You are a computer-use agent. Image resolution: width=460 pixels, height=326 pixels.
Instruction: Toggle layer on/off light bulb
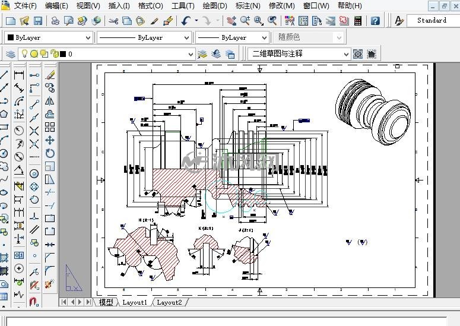(25, 53)
